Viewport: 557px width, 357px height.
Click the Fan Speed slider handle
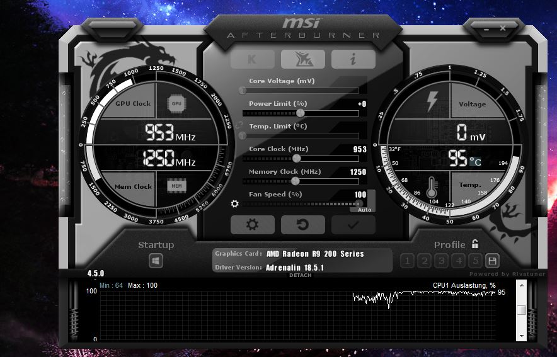(x=359, y=204)
